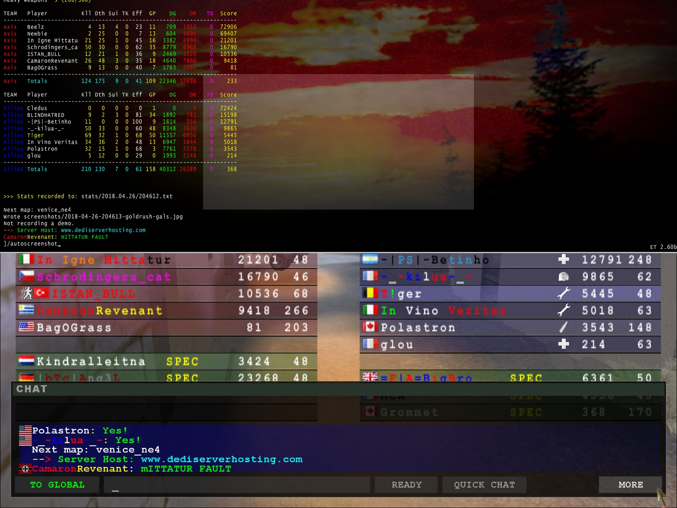Image resolution: width=677 pixels, height=508 pixels.
Task: Click the flag beside Polastron's chat message
Action: coord(25,431)
